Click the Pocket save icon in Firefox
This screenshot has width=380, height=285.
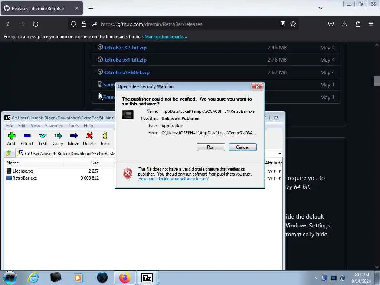(x=331, y=24)
